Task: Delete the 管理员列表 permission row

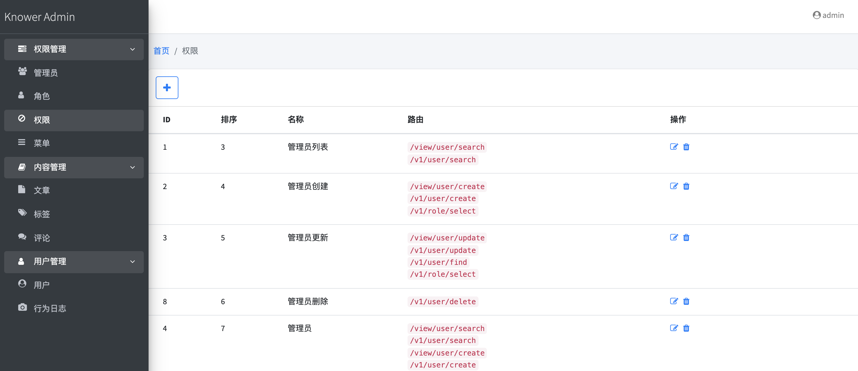Action: [x=686, y=147]
